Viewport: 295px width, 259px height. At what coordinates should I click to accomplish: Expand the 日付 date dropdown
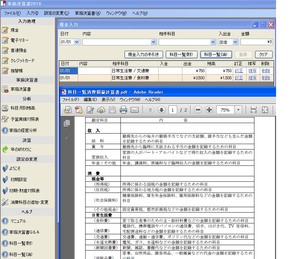76,42
